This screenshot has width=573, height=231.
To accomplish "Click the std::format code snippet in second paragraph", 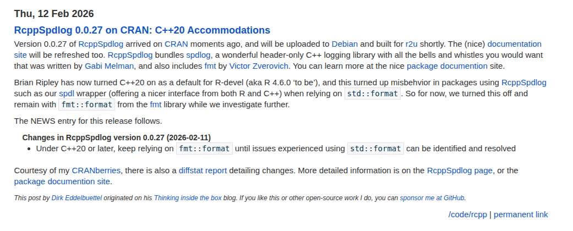I will click(x=373, y=94).
